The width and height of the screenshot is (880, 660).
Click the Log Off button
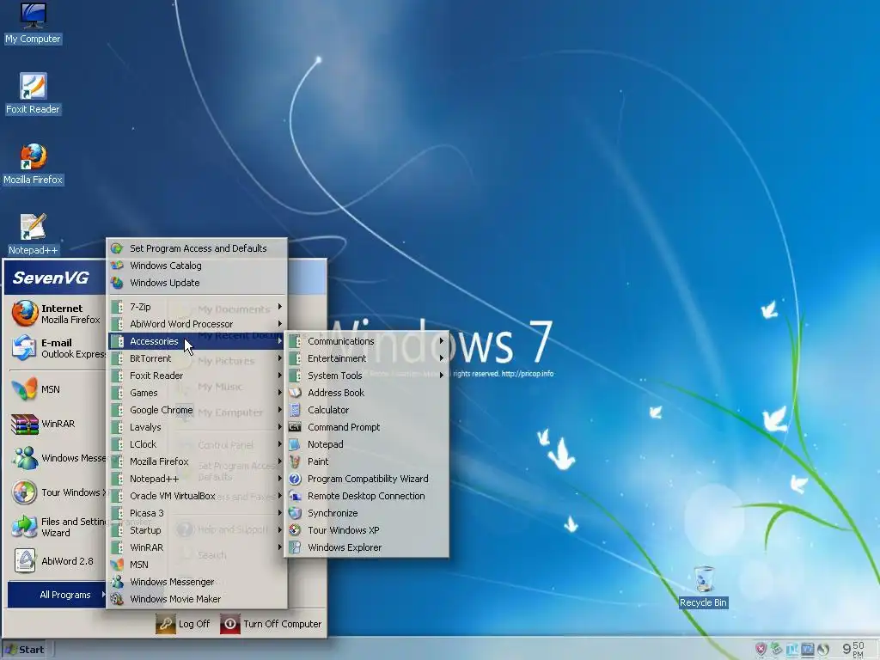(183, 624)
